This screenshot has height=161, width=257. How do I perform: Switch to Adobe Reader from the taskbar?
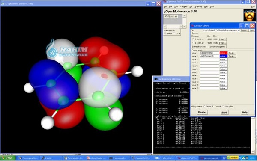click(97, 158)
